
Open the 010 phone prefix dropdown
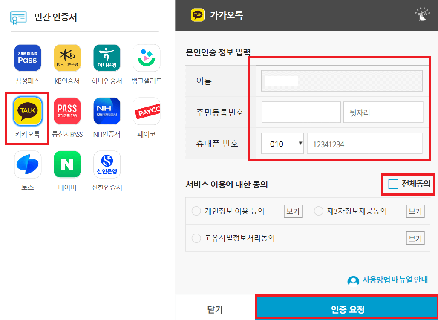pos(282,143)
